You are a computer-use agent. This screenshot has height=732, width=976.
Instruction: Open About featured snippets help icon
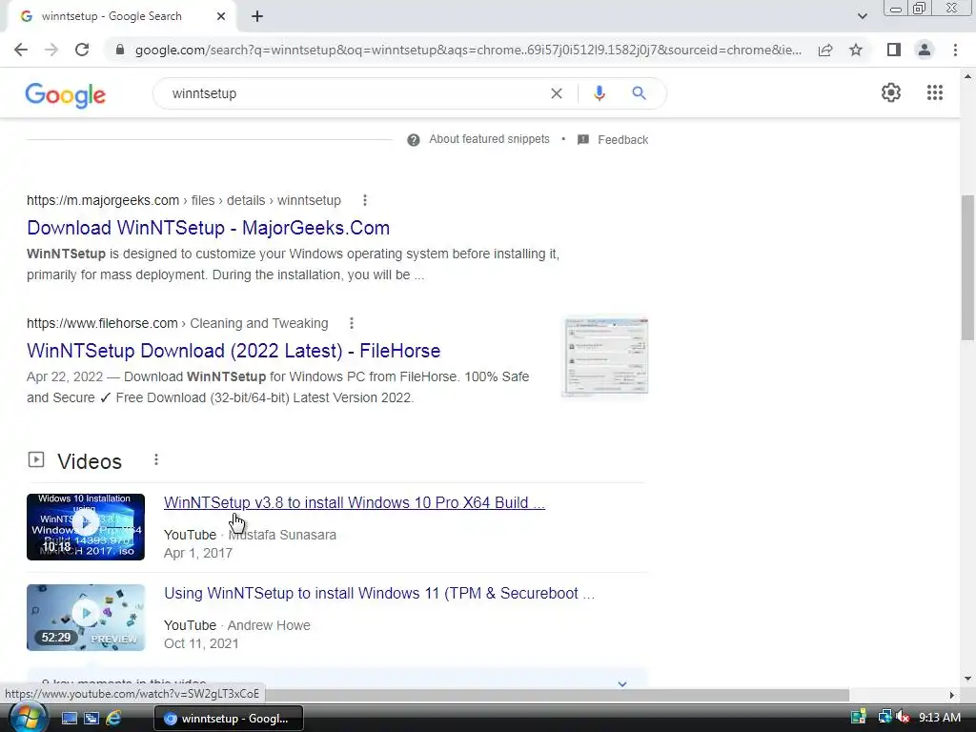[x=414, y=140]
